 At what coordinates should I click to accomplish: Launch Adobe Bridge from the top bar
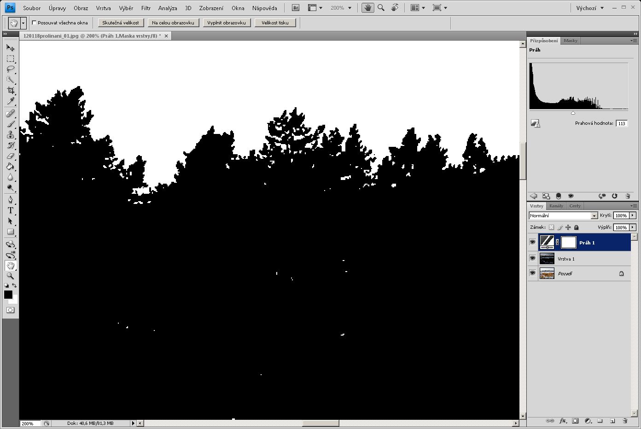[x=296, y=8]
